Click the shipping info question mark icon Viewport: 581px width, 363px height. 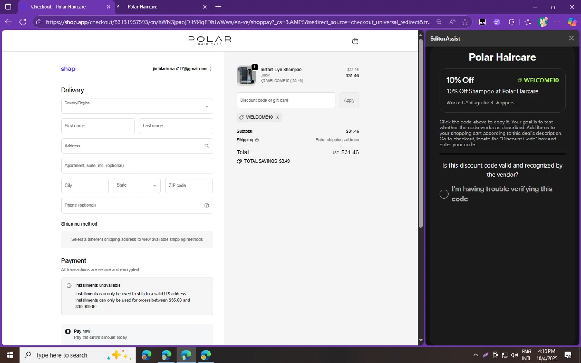click(x=257, y=140)
